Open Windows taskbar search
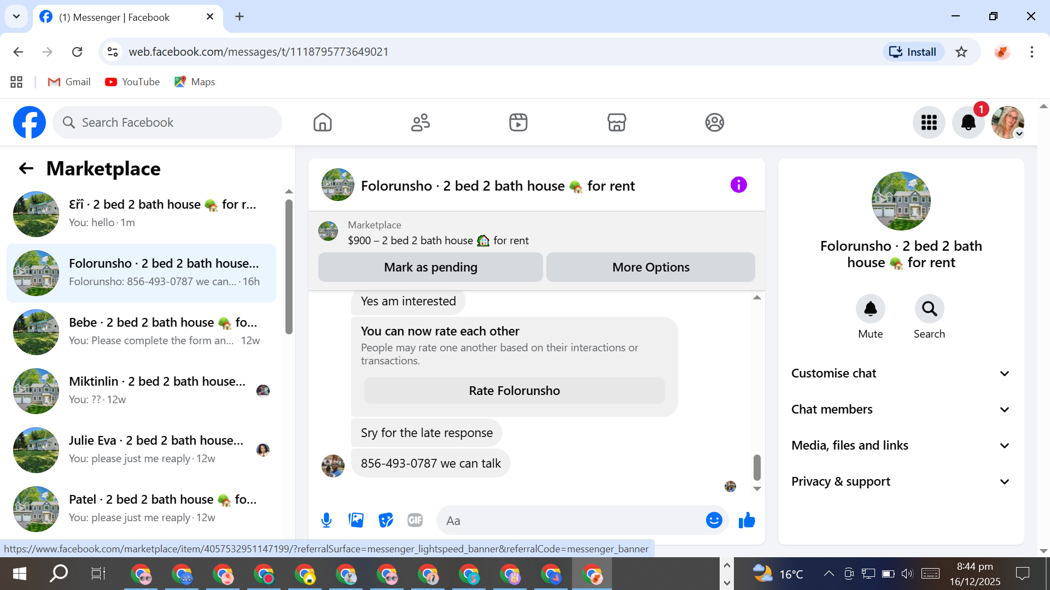Image resolution: width=1050 pixels, height=590 pixels. (59, 574)
